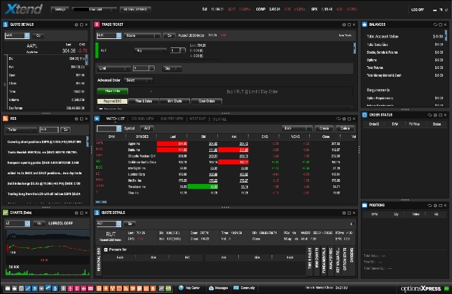Click the blue microscope icon in bottom toolbar
Image resolution: width=452 pixels, height=294 pixels.
coord(55,288)
